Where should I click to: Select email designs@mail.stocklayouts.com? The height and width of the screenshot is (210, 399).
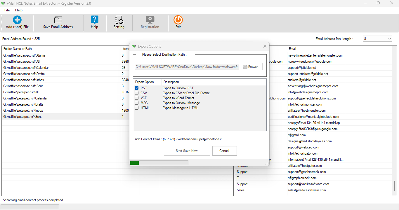pos(310,141)
